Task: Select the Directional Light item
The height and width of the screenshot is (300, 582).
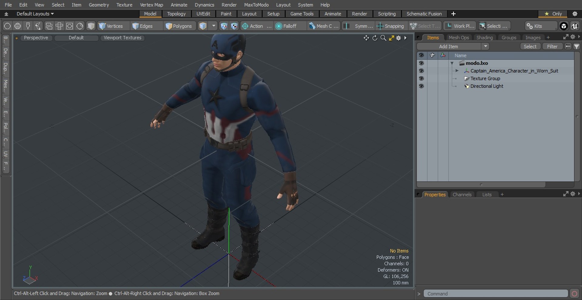Action: point(487,86)
